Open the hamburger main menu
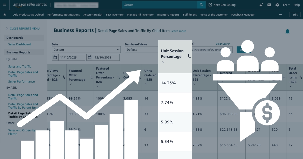The width and height of the screenshot is (303, 159). click(x=4, y=5)
